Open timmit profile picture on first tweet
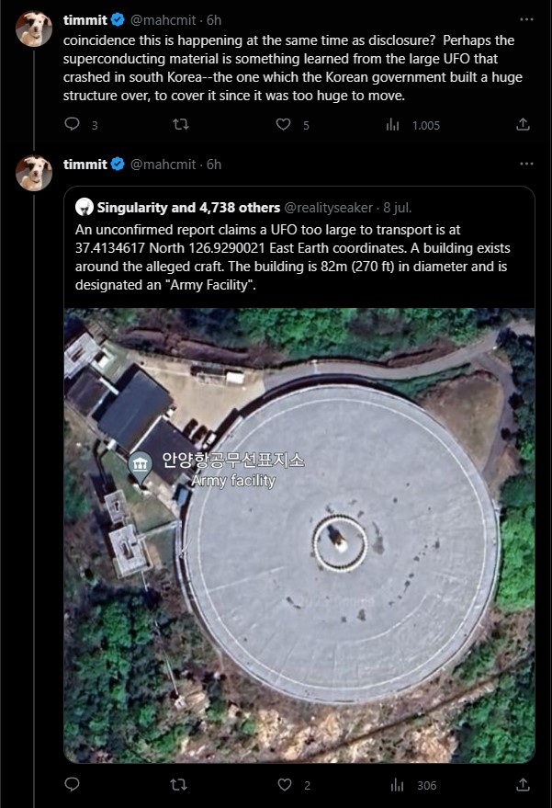552x808 pixels. coord(35,28)
